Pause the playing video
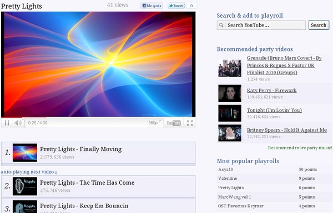The image size is (333, 213). [x=7, y=123]
